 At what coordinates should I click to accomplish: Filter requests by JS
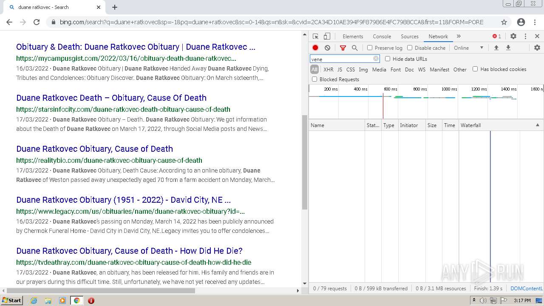click(340, 70)
